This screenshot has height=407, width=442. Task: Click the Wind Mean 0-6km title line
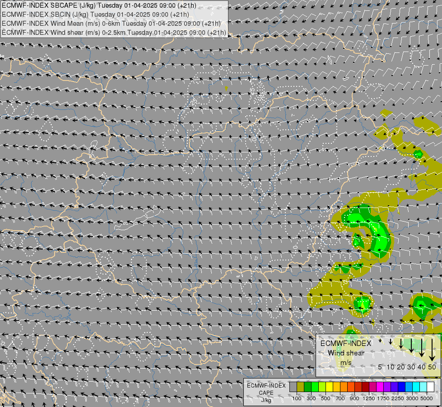pyautogui.click(x=111, y=24)
